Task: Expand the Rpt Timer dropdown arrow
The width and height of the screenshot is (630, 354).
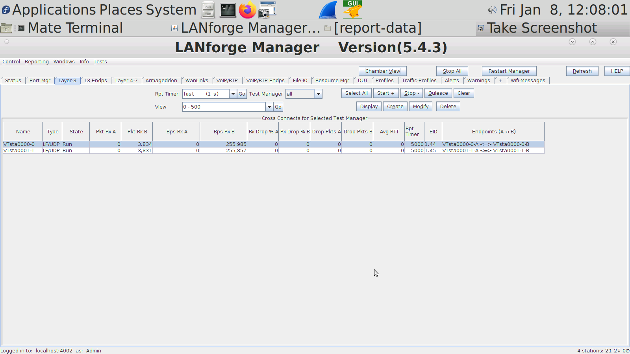Action: 233,94
